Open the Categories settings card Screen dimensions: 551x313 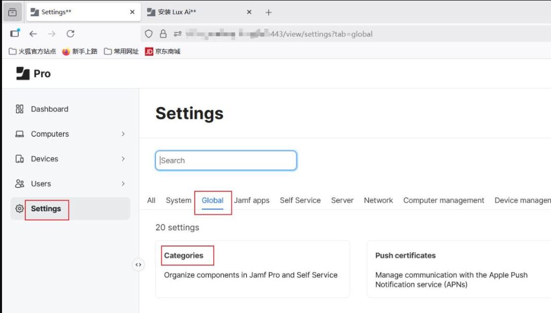252,268
